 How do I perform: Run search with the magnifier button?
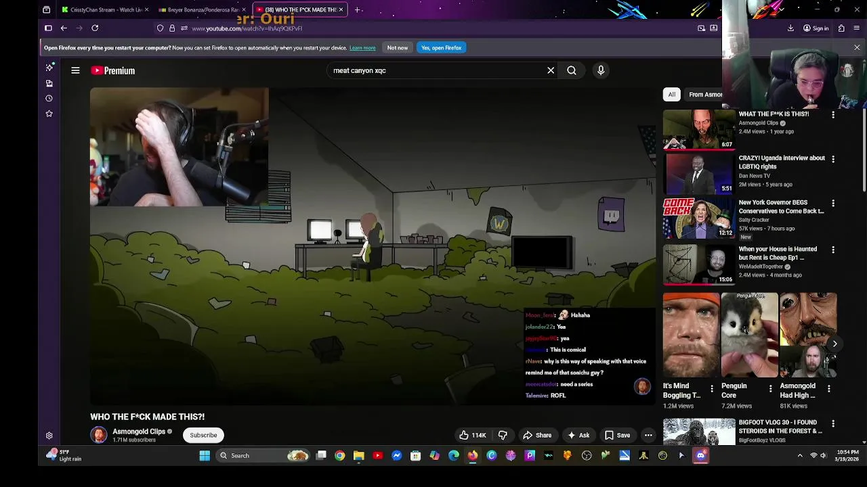pyautogui.click(x=572, y=70)
